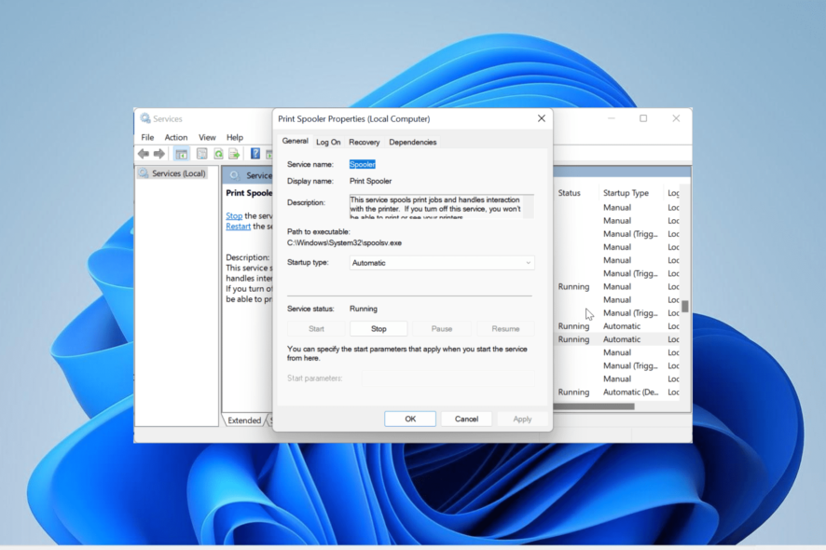
Task: Click the "Automatic (De..." startup type cell
Action: [630, 392]
